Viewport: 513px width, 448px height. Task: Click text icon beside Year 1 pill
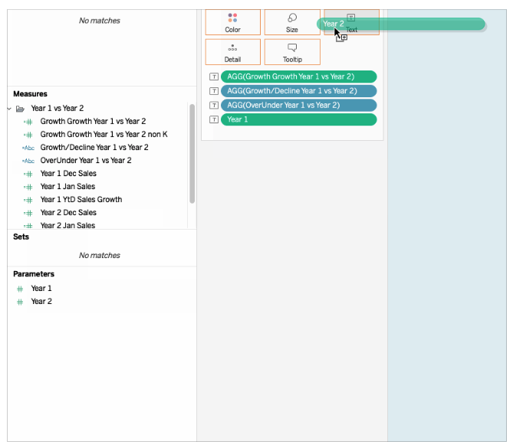214,119
